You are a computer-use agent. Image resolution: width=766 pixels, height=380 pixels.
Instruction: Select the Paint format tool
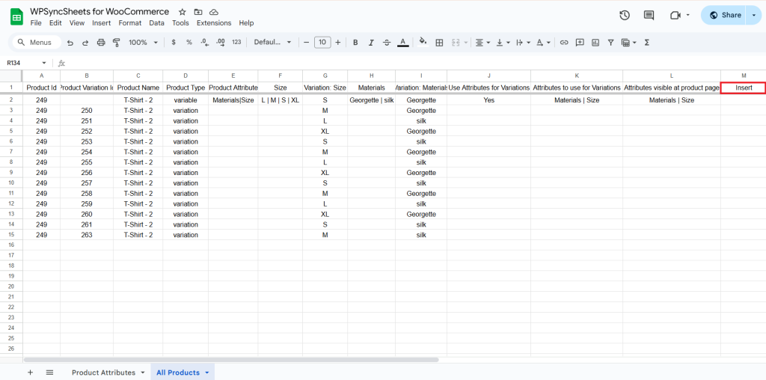[116, 43]
